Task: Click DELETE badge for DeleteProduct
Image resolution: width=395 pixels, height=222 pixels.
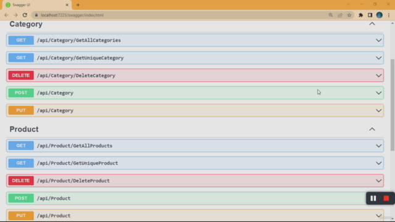Action: [21, 181]
